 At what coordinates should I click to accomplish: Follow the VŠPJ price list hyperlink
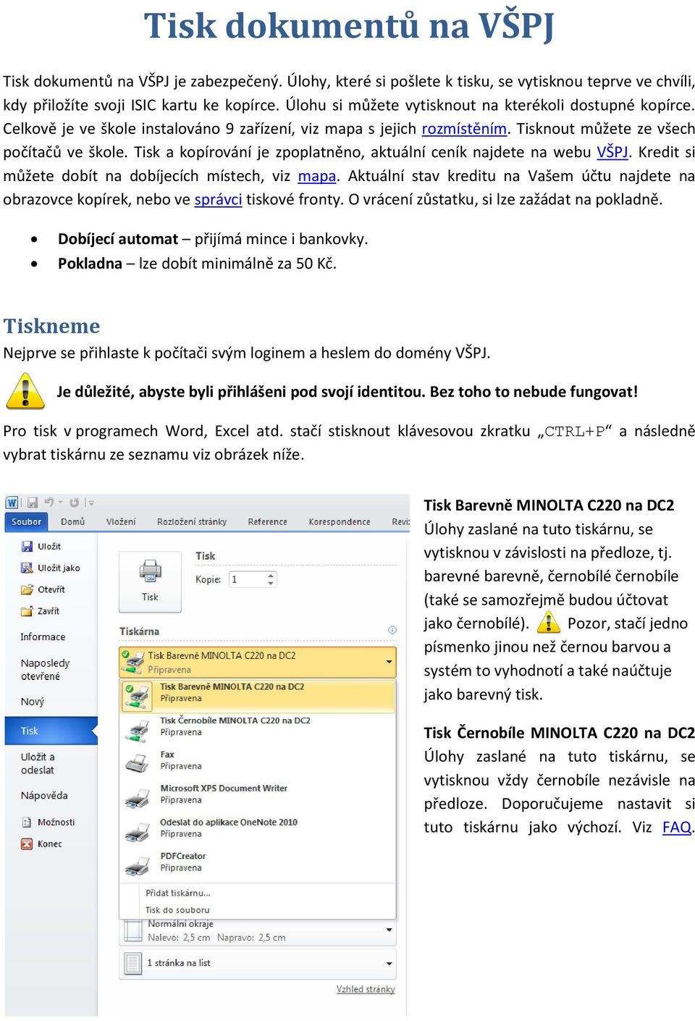tap(612, 152)
